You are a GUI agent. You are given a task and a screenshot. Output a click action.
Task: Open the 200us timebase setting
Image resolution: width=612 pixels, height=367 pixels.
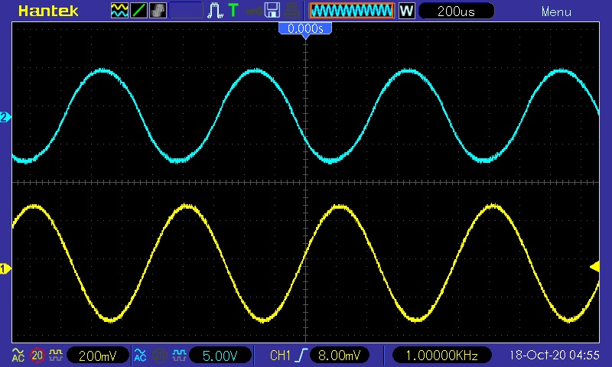pos(455,11)
